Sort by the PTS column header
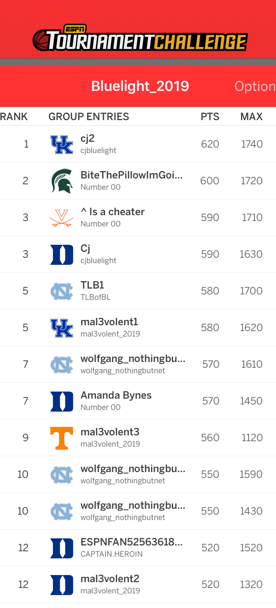The image size is (276, 608). tap(210, 117)
